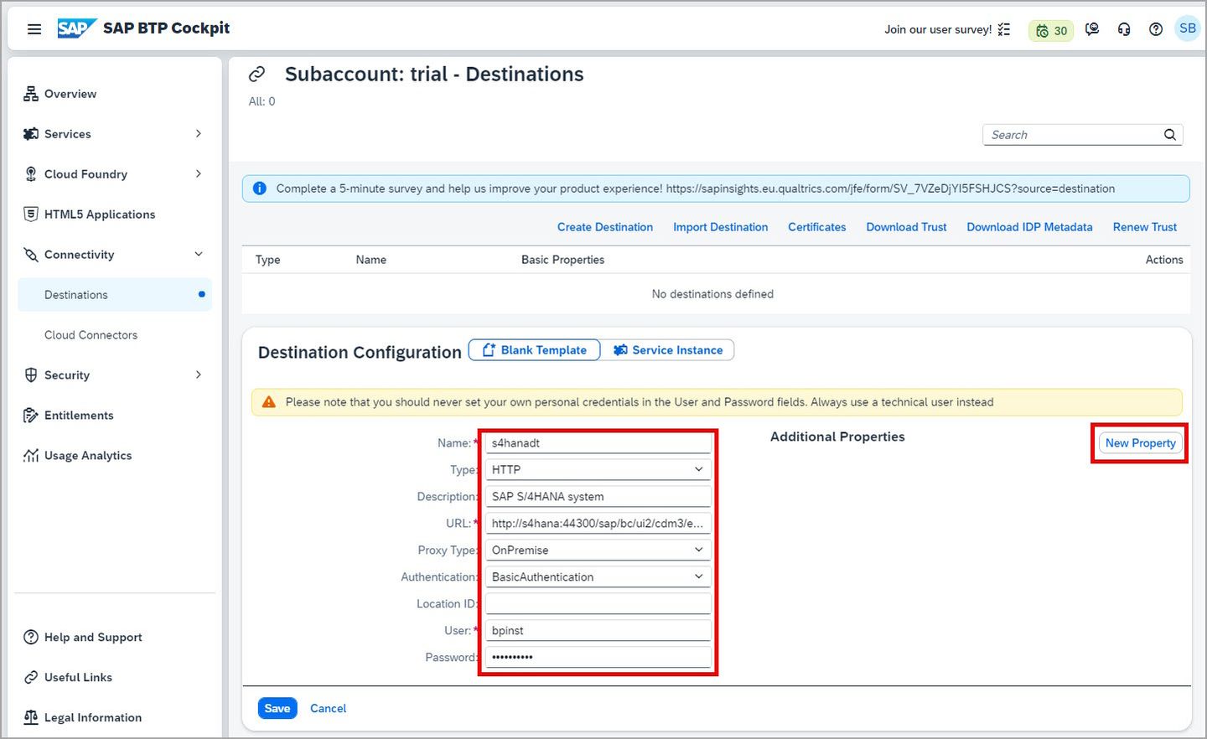This screenshot has width=1207, height=739.
Task: Open the Type dropdown showing HTTP
Action: [598, 470]
